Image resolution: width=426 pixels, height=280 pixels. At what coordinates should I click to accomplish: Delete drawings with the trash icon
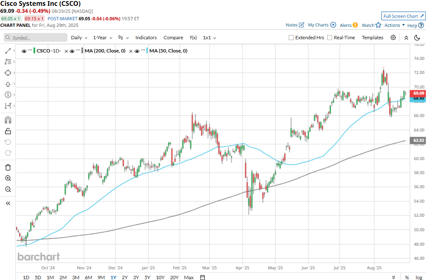[8, 167]
